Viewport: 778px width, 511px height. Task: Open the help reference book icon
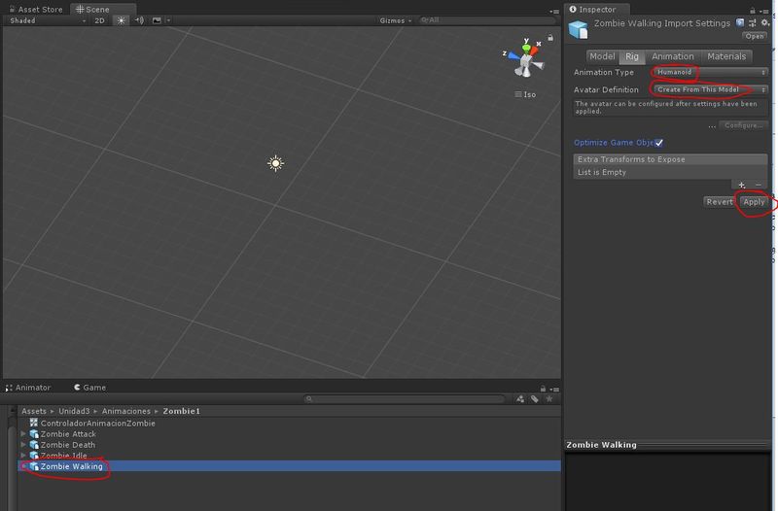pyautogui.click(x=740, y=22)
